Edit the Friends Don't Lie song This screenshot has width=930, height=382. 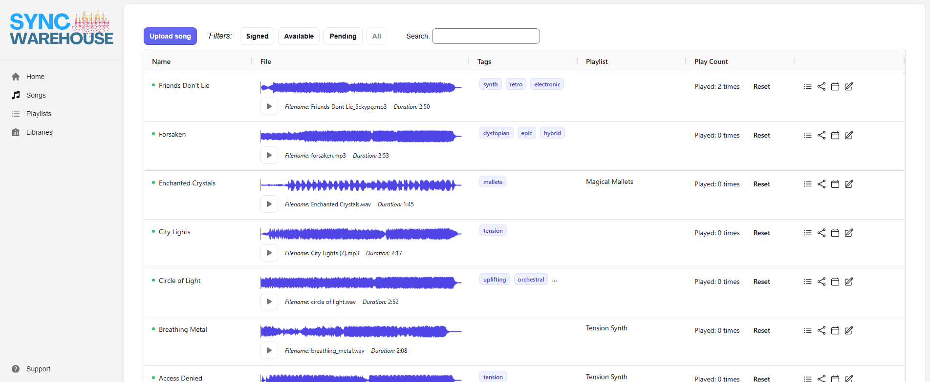pos(849,86)
